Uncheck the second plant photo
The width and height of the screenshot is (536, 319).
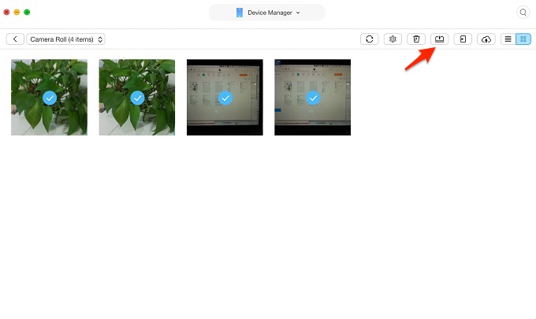[x=137, y=98]
